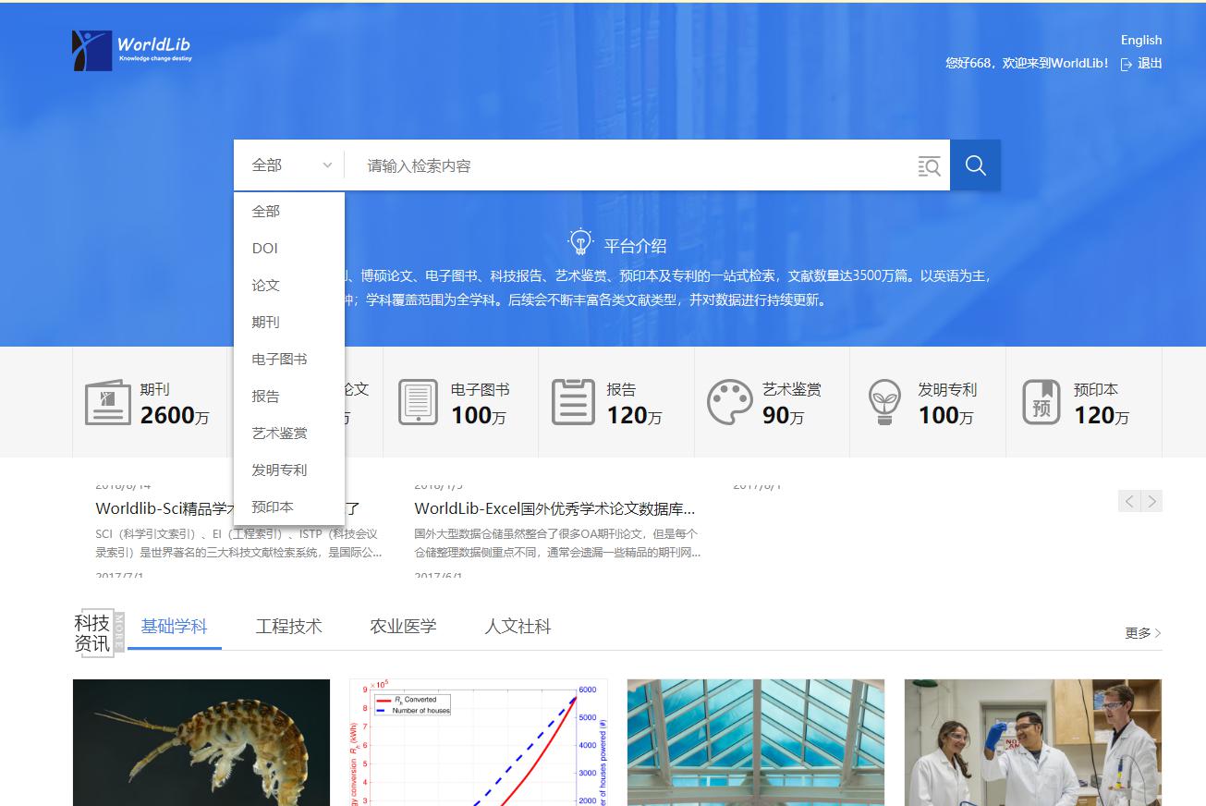This screenshot has height=806, width=1206.
Task: Click the report (报告) clipboard icon
Action: point(573,402)
